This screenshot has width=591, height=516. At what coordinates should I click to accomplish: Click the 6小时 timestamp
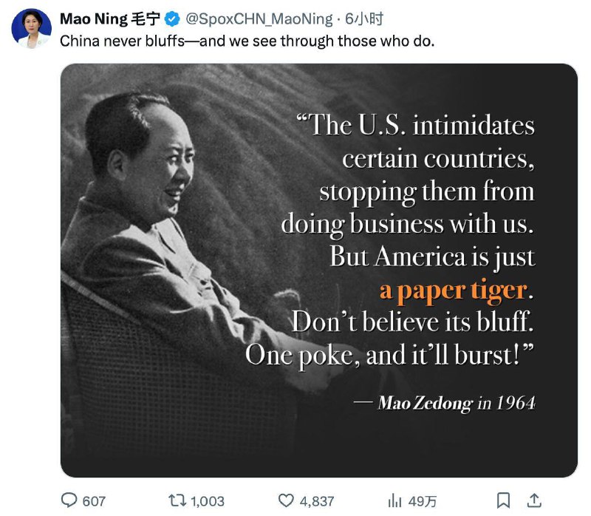[x=363, y=19]
